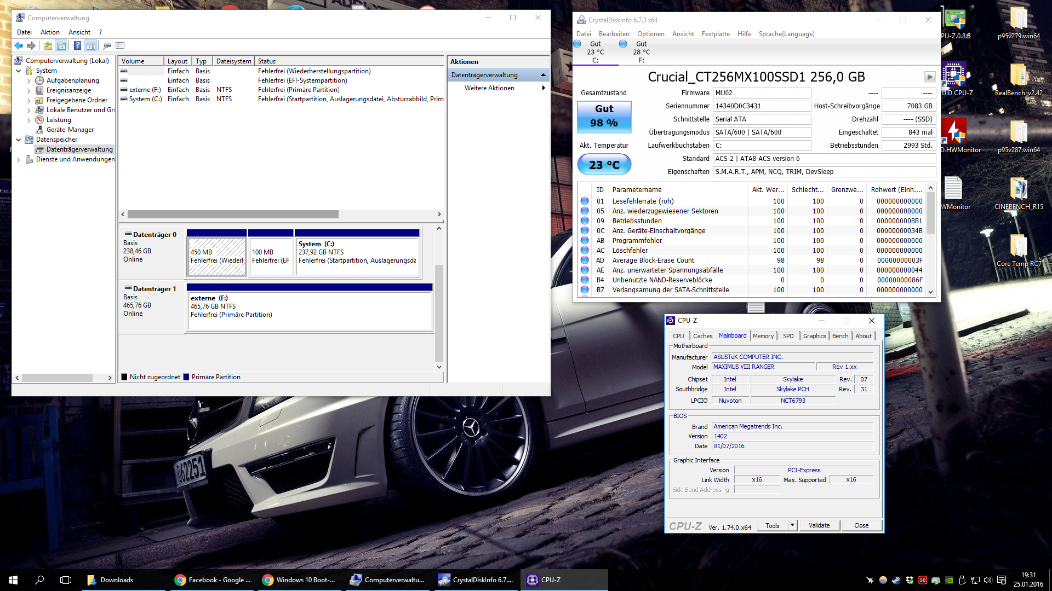This screenshot has height=591, width=1052.
Task: Click the disk connection properties toolbar icon
Action: [x=107, y=45]
